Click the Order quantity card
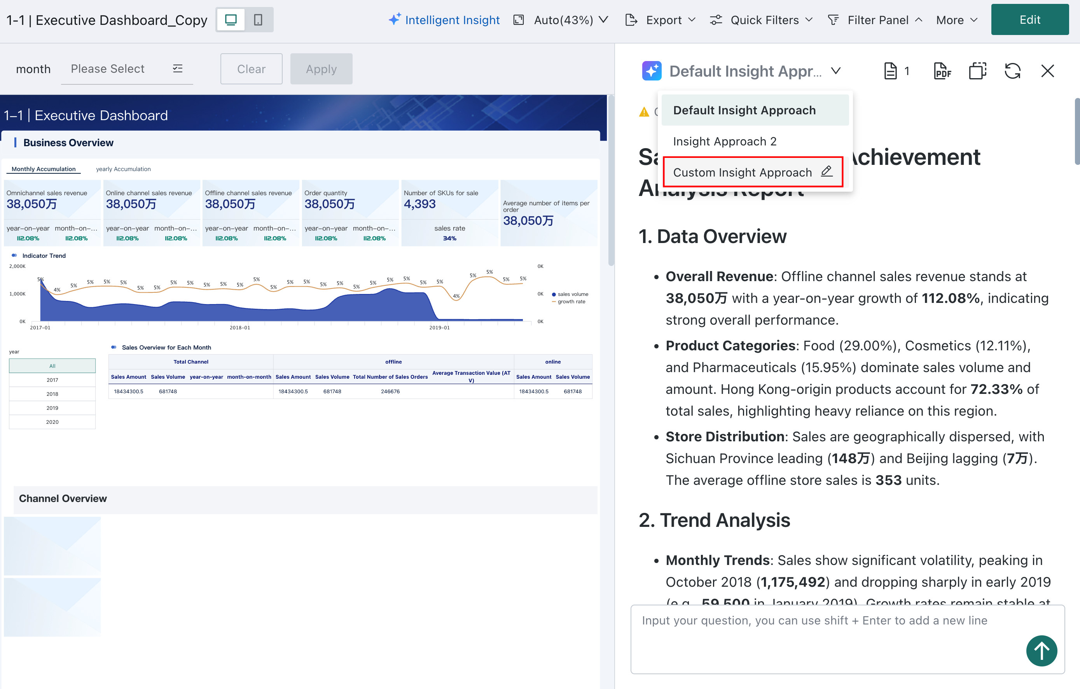 coord(350,213)
